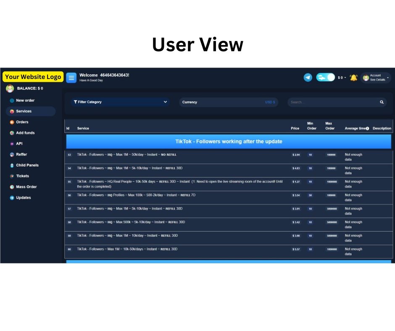
Task: Select the Services sidebar icon
Action: tap(12, 111)
